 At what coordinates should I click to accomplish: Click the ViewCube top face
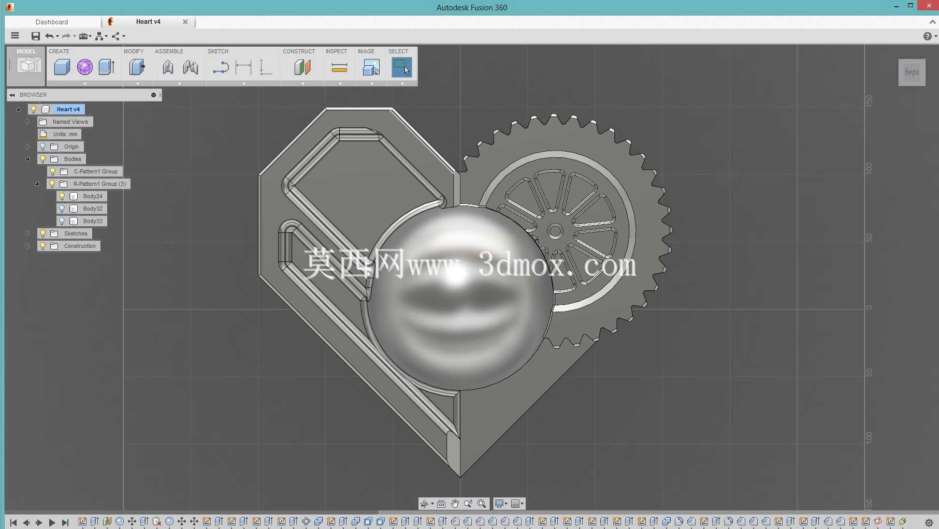click(x=912, y=72)
